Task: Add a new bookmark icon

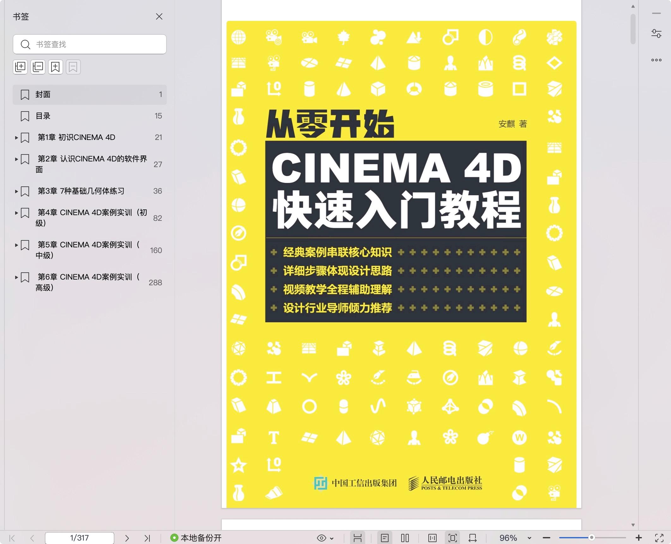Action: tap(56, 67)
